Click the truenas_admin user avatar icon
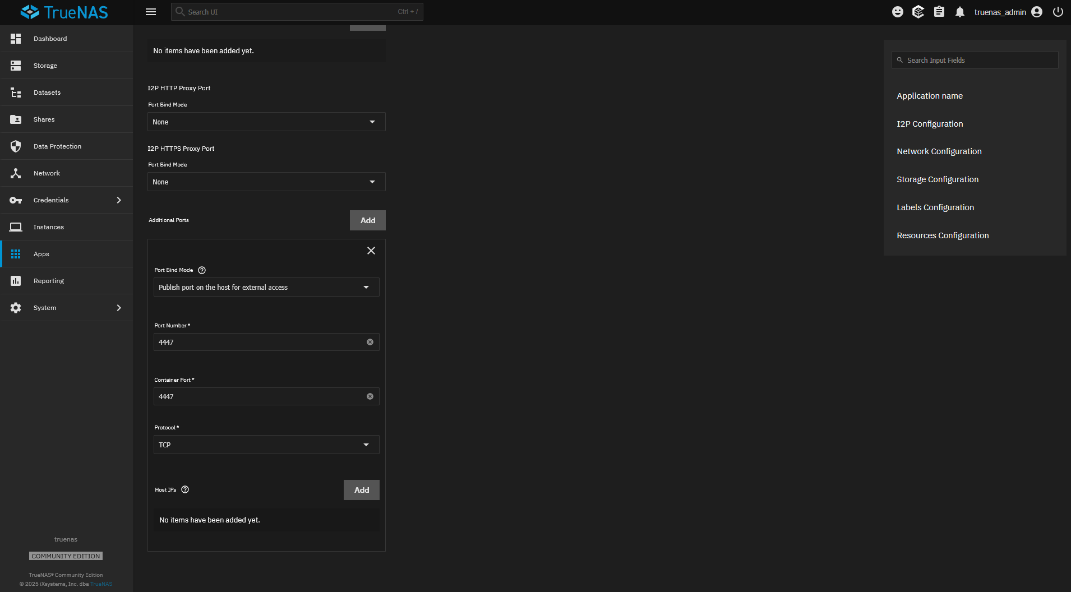 click(1036, 11)
